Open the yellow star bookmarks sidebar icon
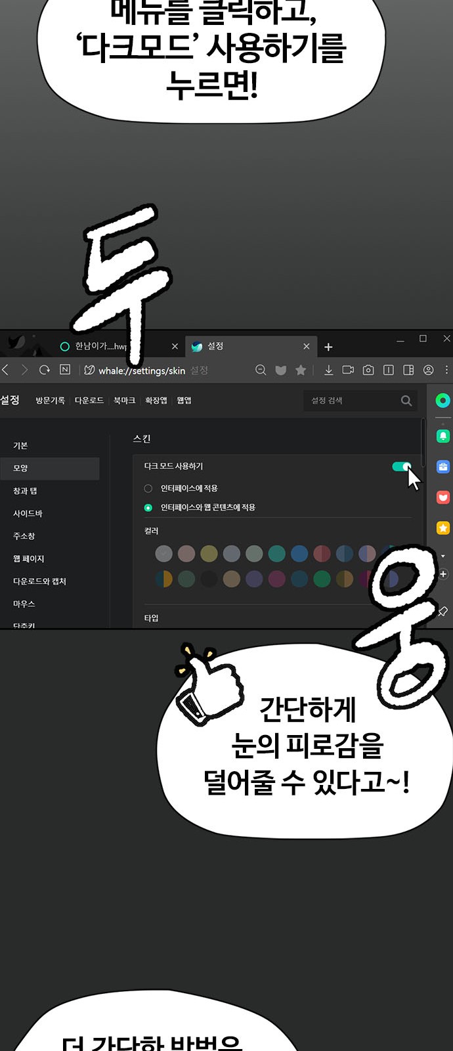This screenshot has width=453, height=1051. click(x=443, y=528)
